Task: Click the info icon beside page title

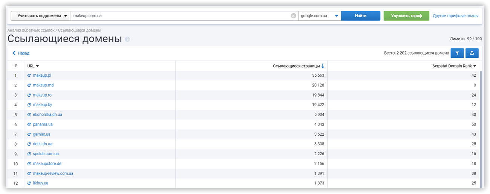Action: 127,39
